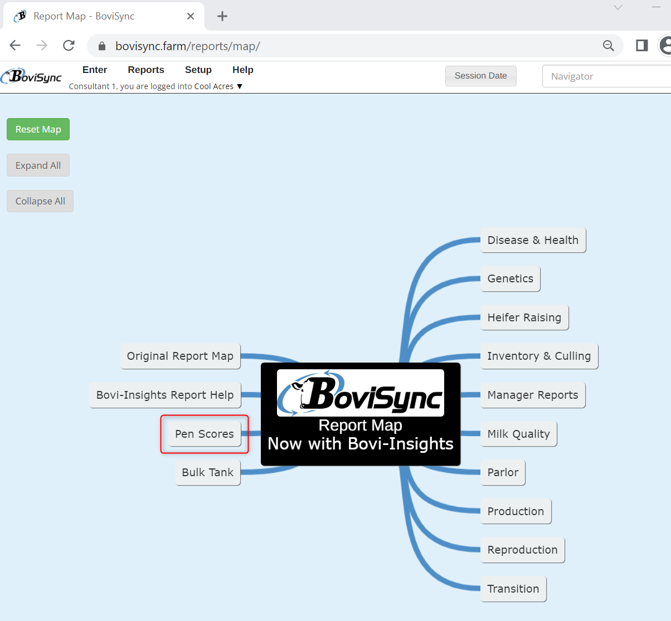Screen dimensions: 671x621
Task: Open the Enter menu
Action: 95,70
